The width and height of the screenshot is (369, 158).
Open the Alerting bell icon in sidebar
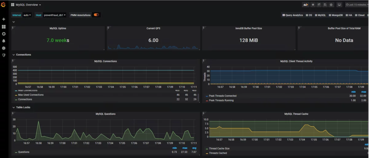click(x=4, y=41)
